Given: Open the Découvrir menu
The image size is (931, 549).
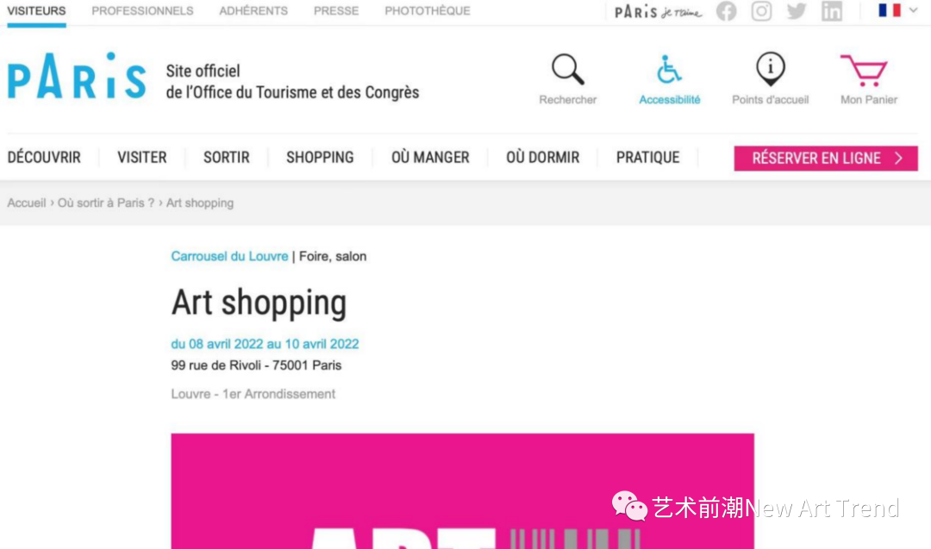Looking at the screenshot, I should point(44,157).
